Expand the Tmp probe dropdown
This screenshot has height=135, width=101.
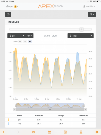(x=81, y=36)
